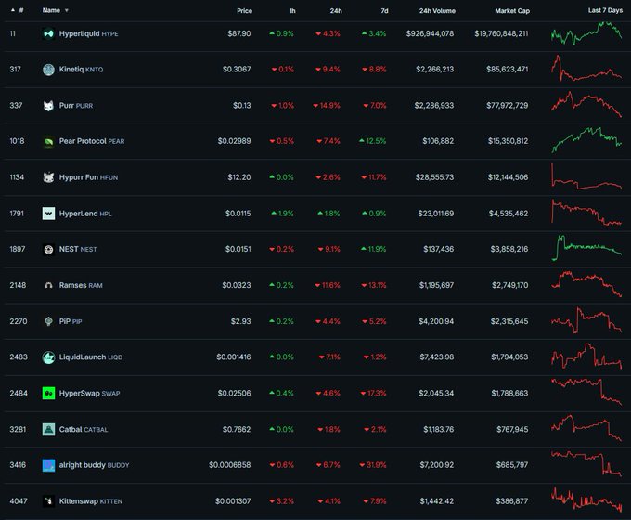Viewport: 631px width, 520px height.
Task: Click PiP 7-day sparkline chart
Action: 586,319
